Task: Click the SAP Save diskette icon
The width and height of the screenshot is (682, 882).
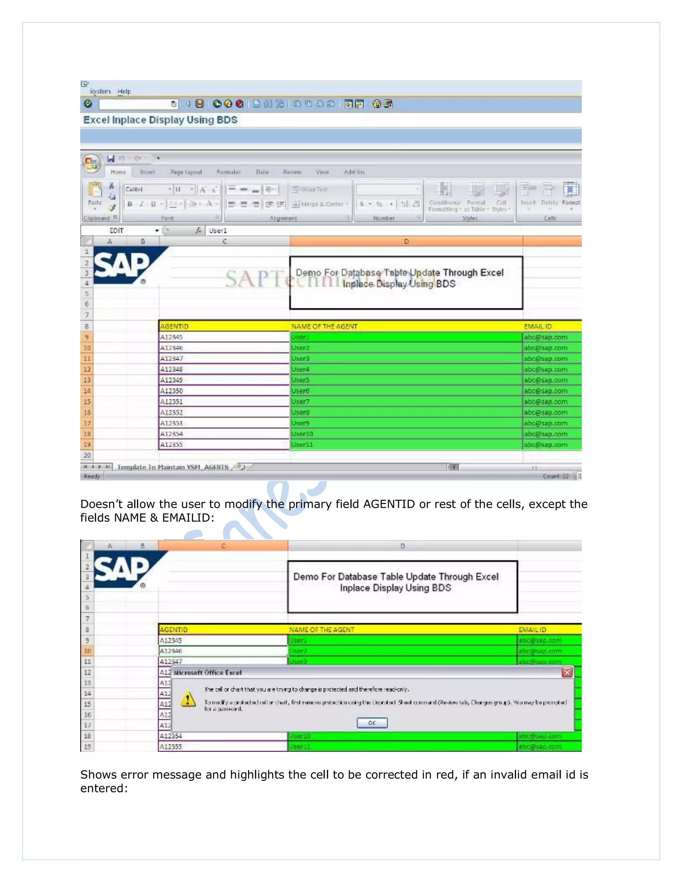Action: click(x=199, y=104)
